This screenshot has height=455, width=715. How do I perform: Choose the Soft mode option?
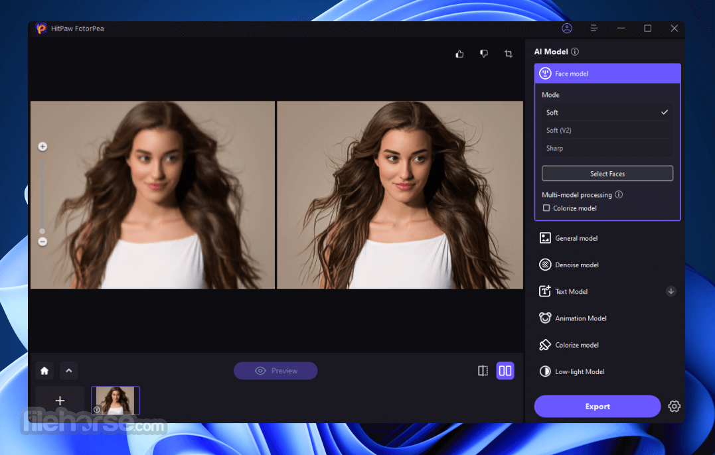[x=607, y=113]
